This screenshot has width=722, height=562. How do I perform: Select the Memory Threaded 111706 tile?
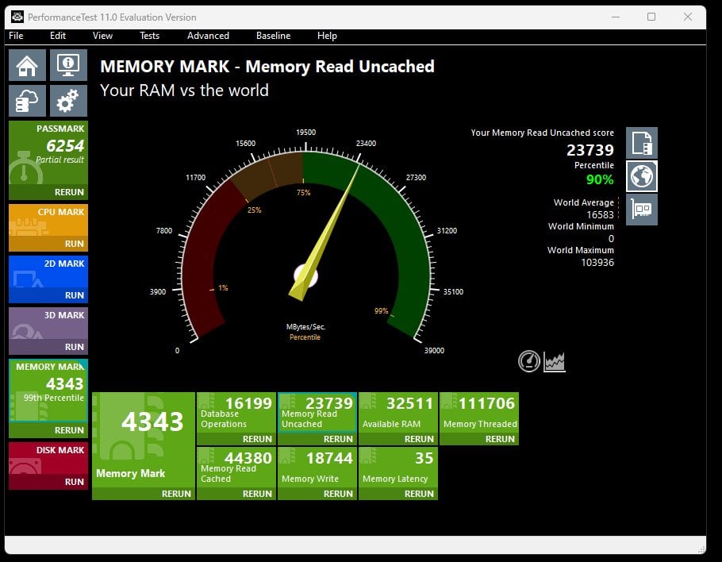(x=479, y=412)
